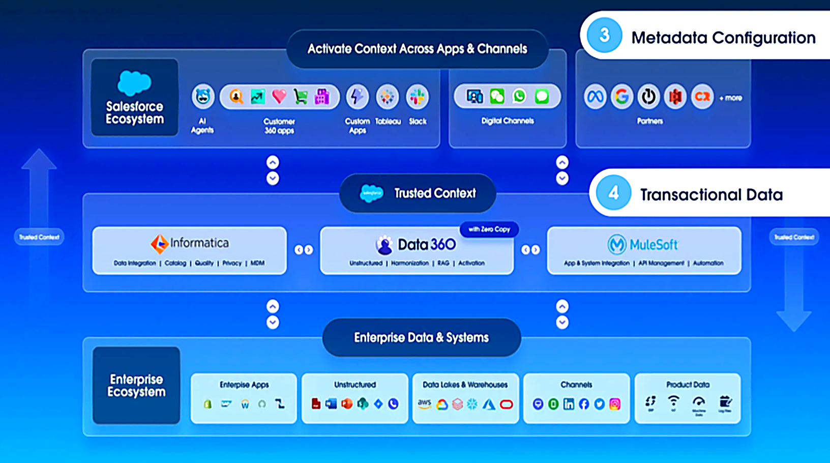Click up chevron beneath Customer 360 apps
This screenshot has width=830, height=463.
tap(273, 162)
